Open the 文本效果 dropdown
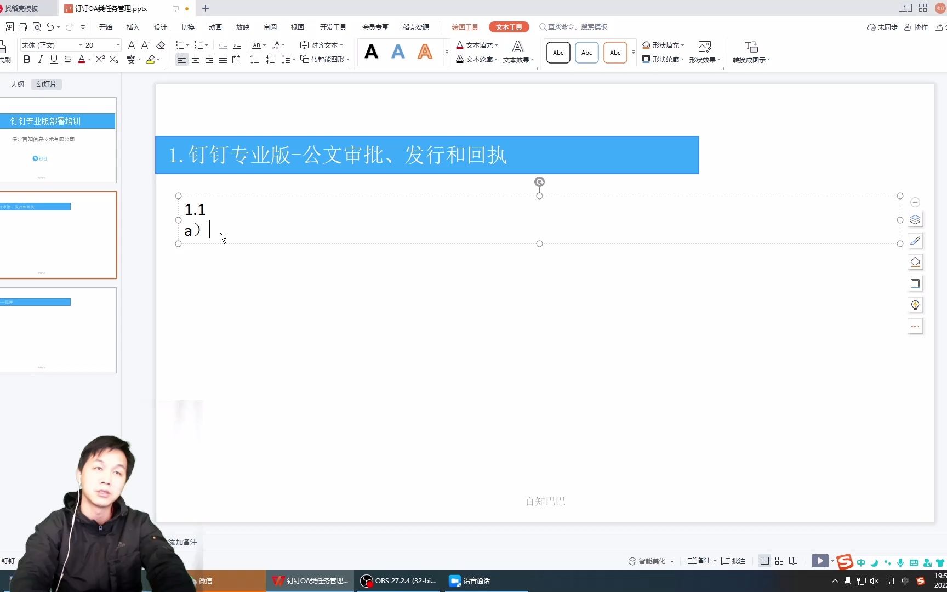947x592 pixels. pos(518,53)
